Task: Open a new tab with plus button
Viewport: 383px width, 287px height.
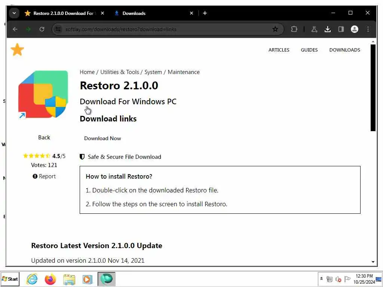Action: pyautogui.click(x=205, y=13)
